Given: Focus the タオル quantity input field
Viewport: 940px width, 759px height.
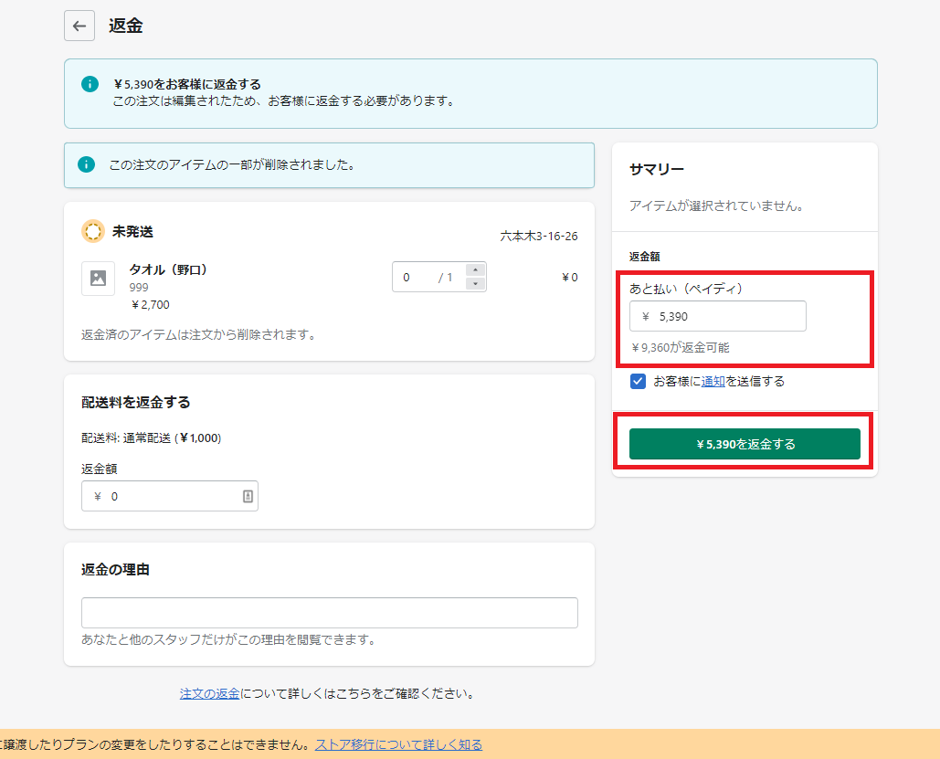Looking at the screenshot, I should click(x=416, y=277).
